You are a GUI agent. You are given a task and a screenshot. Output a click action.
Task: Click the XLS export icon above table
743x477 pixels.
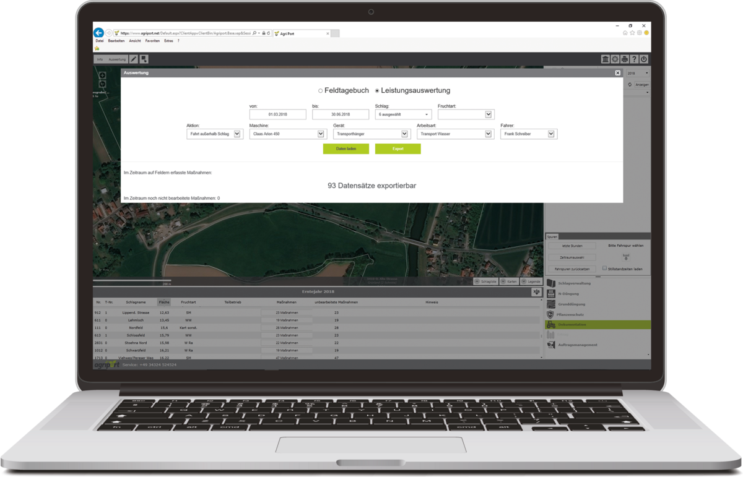click(535, 292)
